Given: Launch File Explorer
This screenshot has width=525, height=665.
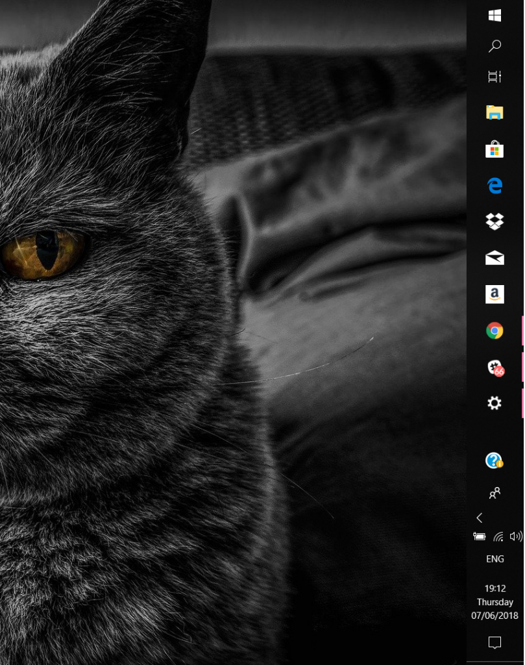Looking at the screenshot, I should pos(494,113).
